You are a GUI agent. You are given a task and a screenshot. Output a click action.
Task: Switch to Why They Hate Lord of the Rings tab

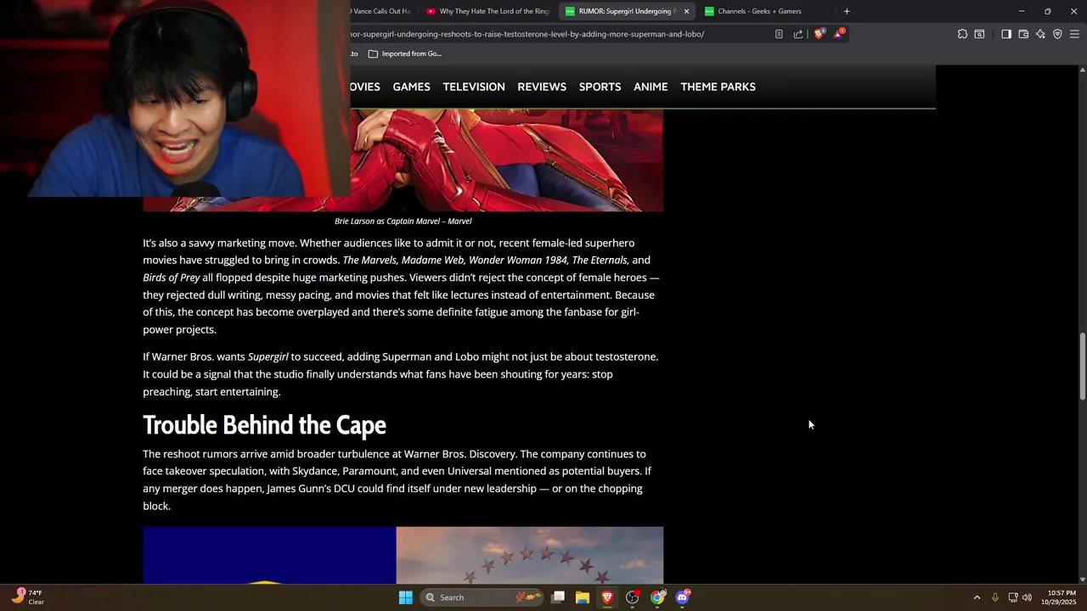pyautogui.click(x=488, y=11)
